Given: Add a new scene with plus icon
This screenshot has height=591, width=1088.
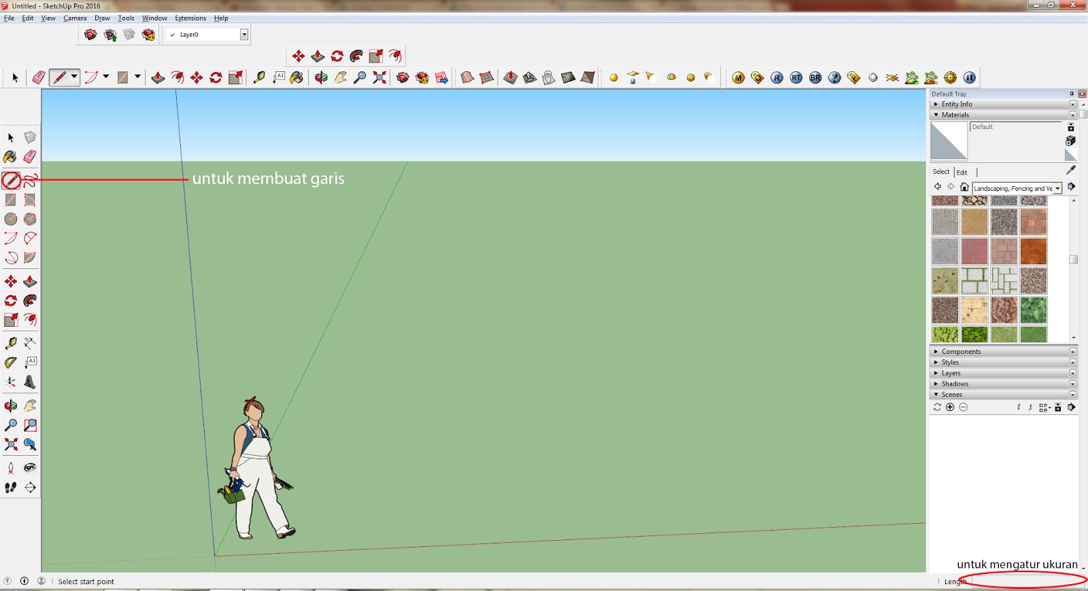Looking at the screenshot, I should [x=950, y=407].
